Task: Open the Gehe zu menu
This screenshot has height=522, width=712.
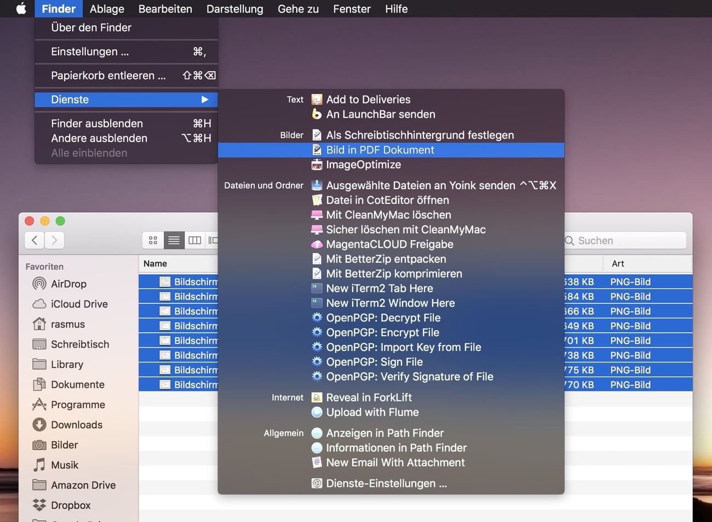Action: 298,9
